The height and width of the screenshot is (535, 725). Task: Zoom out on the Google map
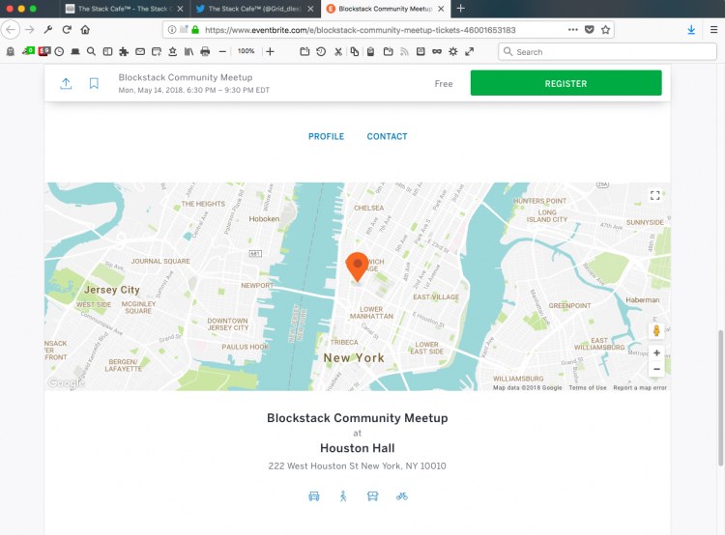(x=656, y=369)
